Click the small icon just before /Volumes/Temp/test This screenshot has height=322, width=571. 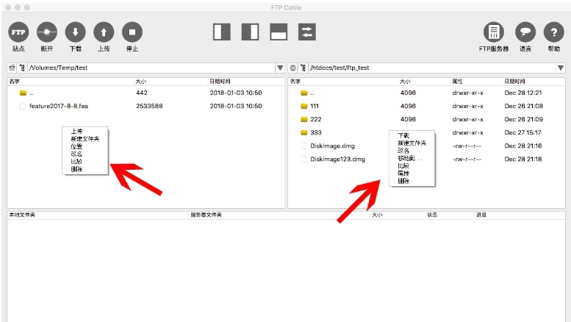pyautogui.click(x=22, y=68)
